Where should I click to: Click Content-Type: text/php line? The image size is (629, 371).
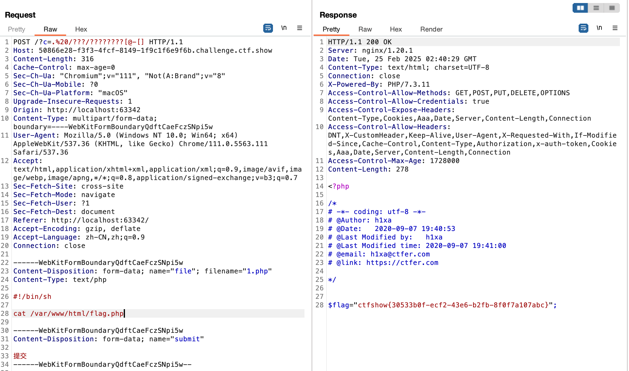pyautogui.click(x=60, y=279)
